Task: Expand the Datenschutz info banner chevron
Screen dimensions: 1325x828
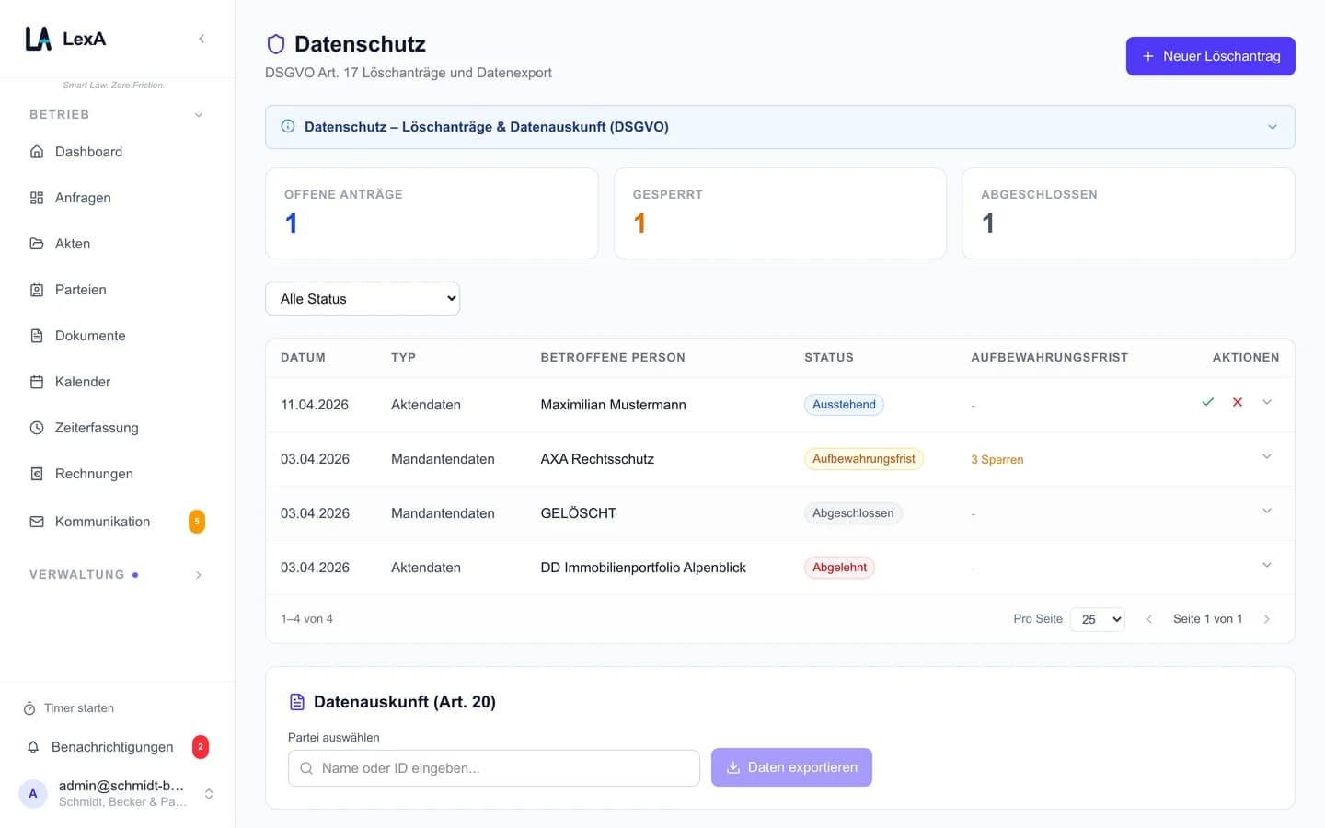Action: (x=1273, y=127)
